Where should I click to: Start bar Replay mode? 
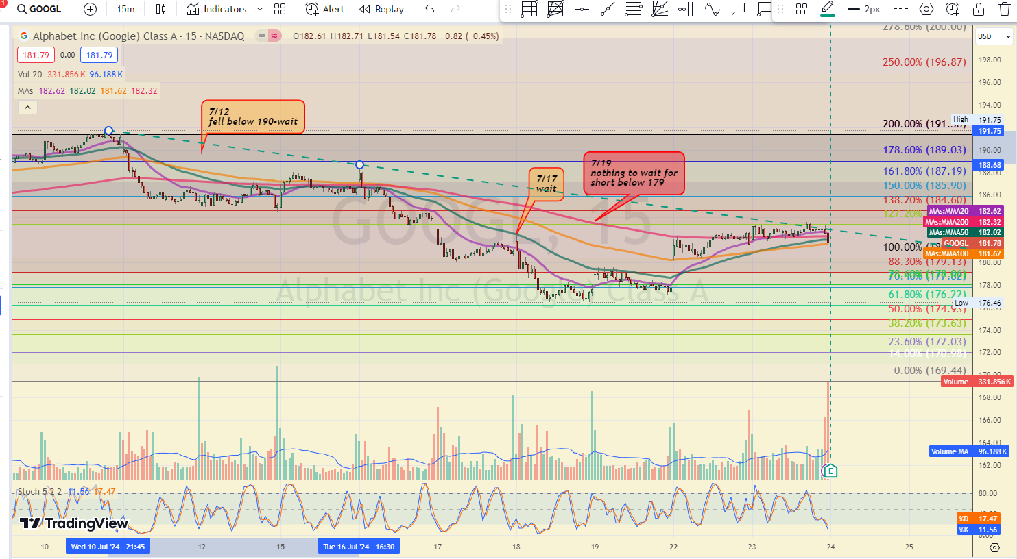382,9
